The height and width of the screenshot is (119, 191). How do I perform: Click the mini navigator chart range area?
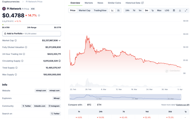125,97
